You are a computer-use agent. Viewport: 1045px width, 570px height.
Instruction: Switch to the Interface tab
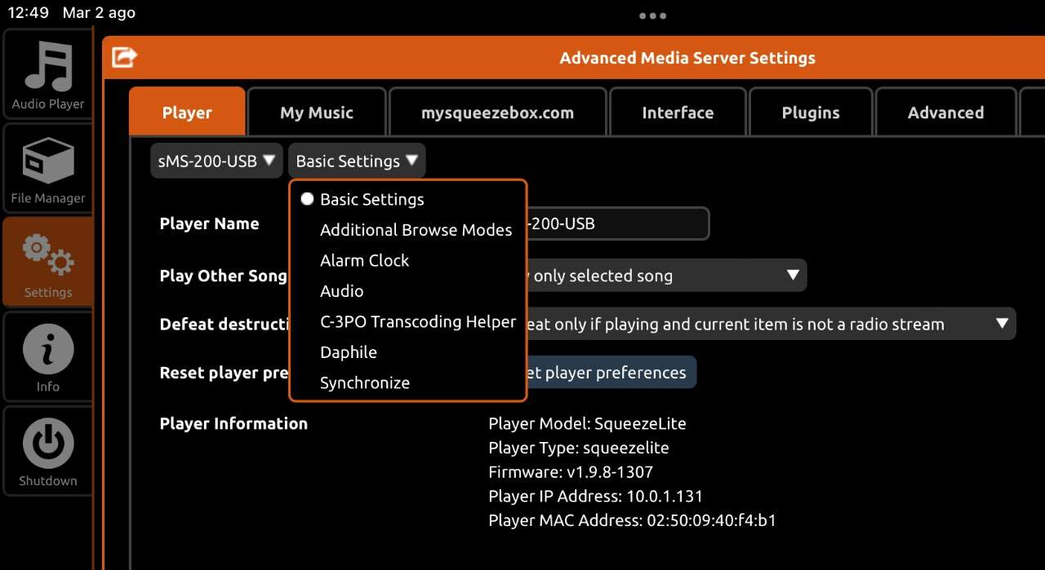click(678, 113)
